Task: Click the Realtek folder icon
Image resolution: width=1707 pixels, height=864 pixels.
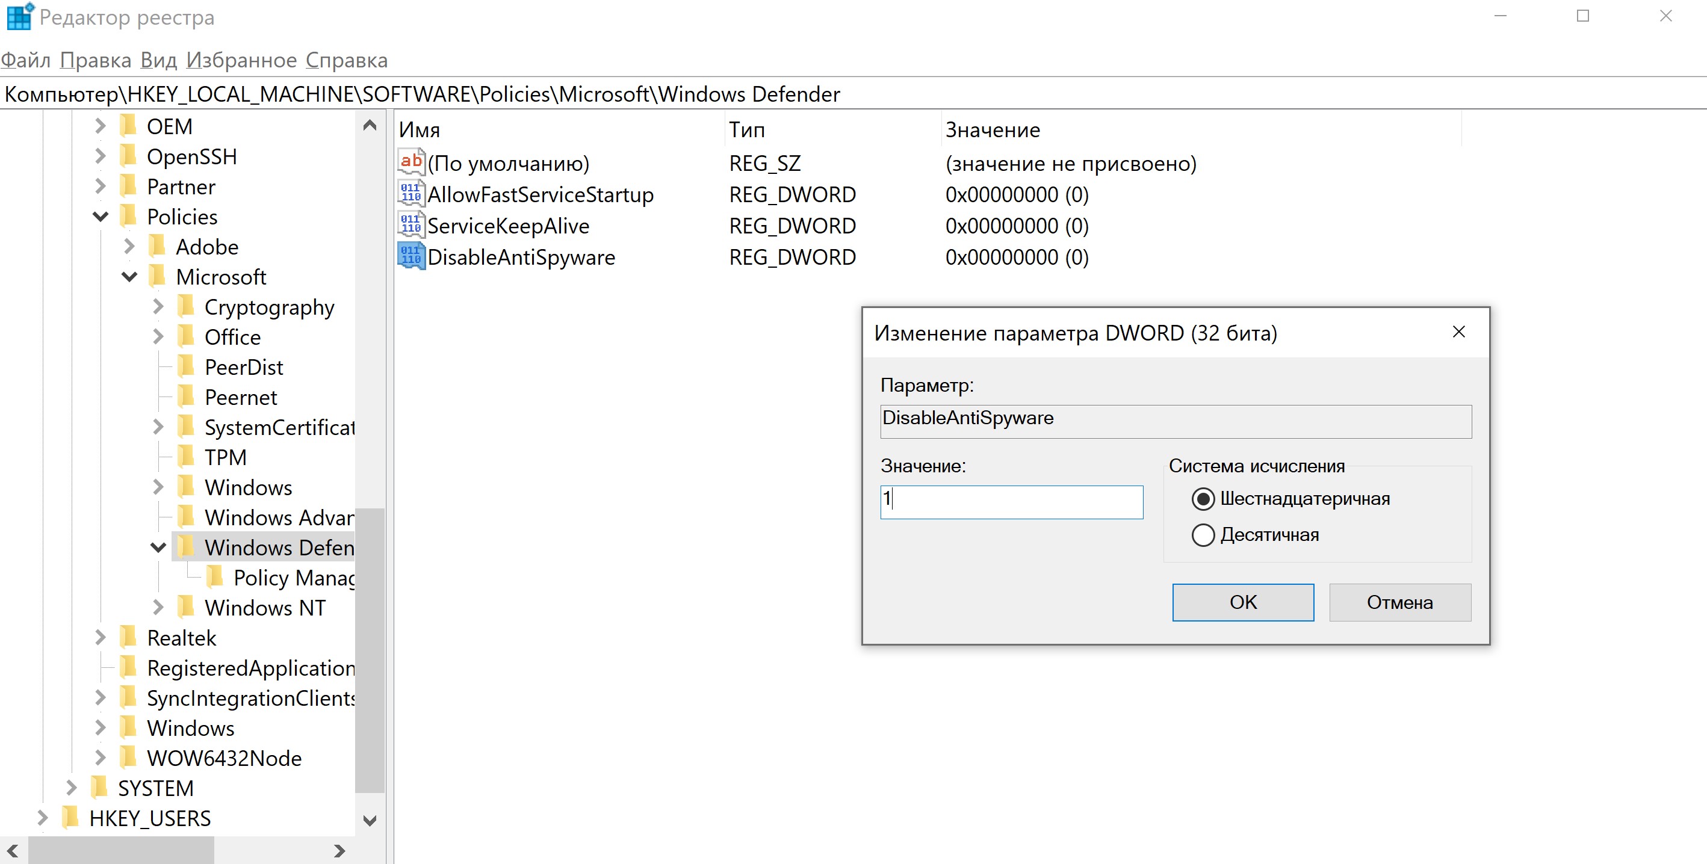Action: point(129,637)
